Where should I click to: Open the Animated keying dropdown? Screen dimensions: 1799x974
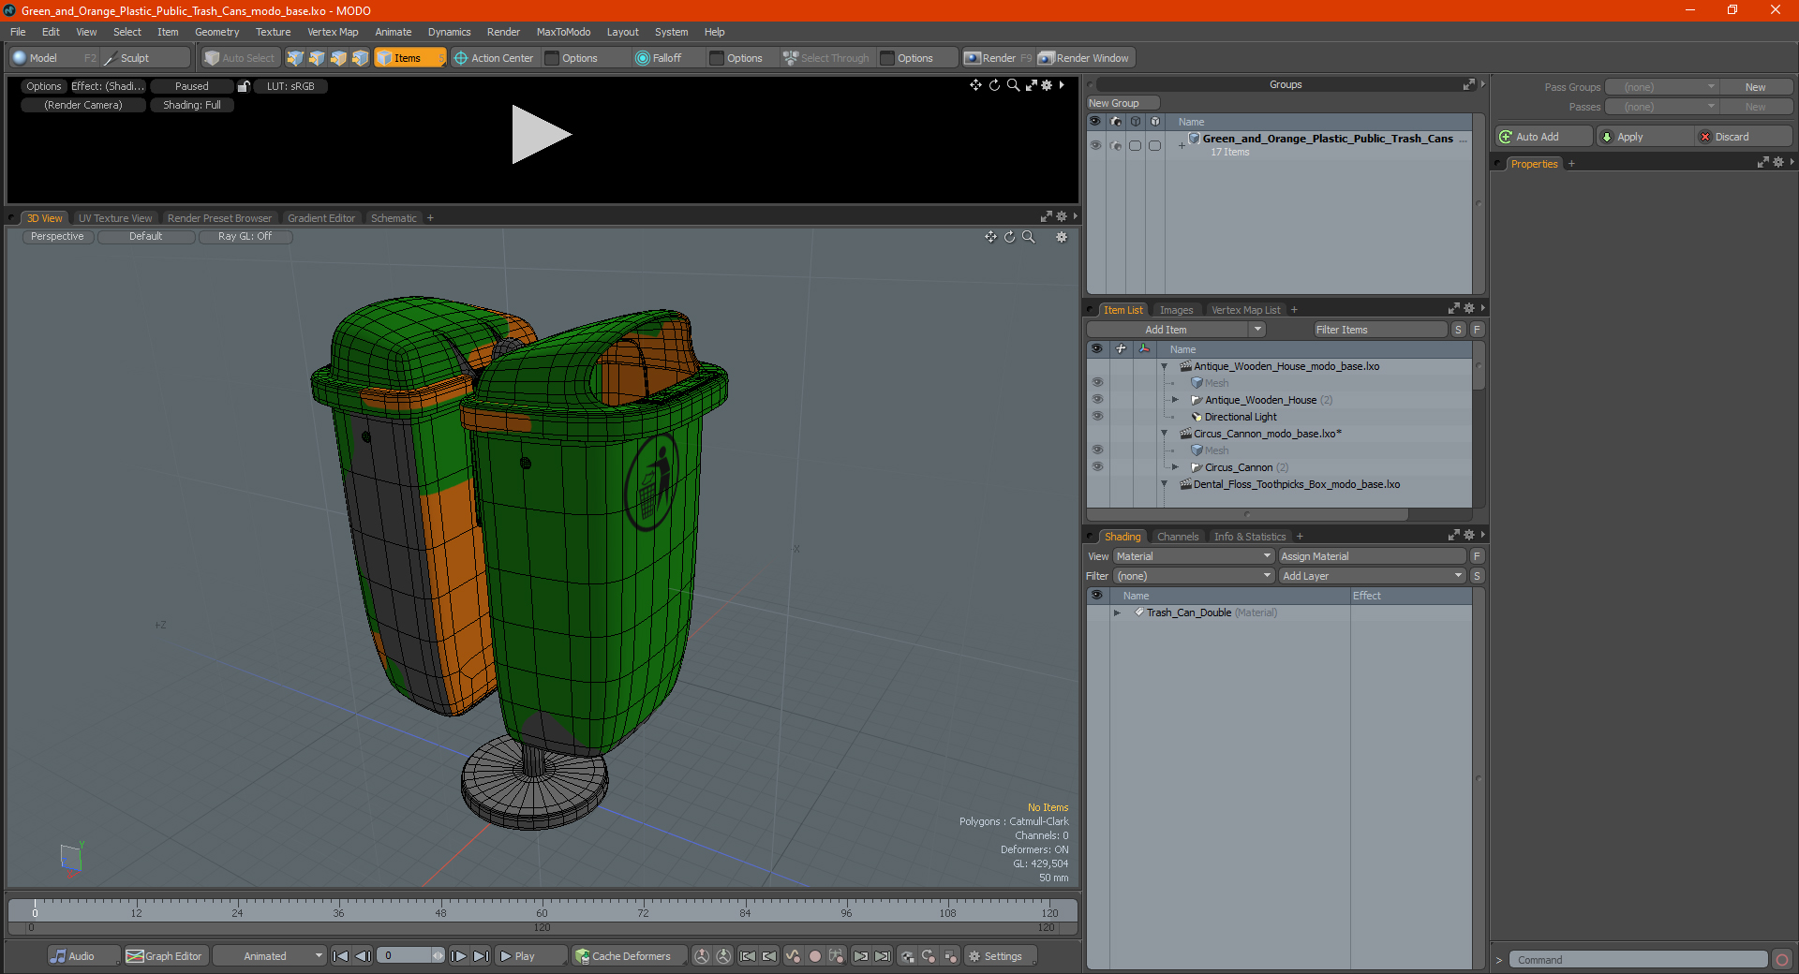pos(269,956)
